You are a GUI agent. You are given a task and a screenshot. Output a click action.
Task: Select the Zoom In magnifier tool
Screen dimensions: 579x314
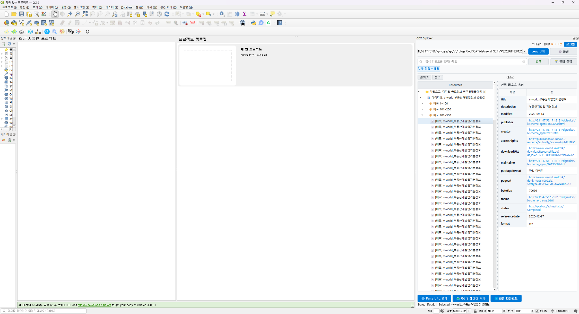click(x=70, y=14)
